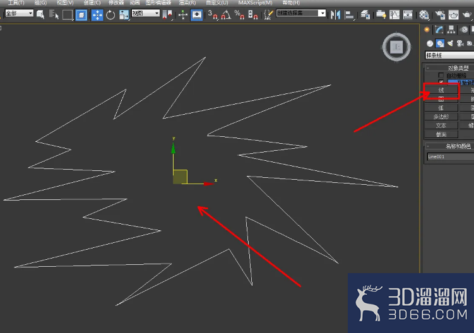Viewport: 474px width, 333px height.
Task: Open reference coordinate system dropdown 视图
Action: (x=145, y=13)
